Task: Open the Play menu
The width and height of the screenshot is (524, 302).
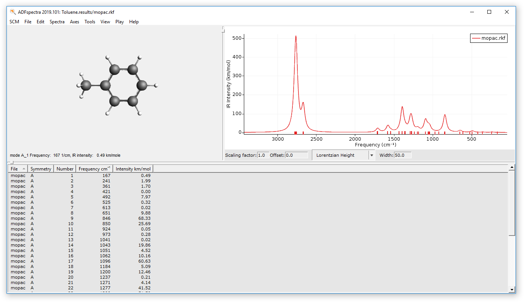Action: coord(120,22)
